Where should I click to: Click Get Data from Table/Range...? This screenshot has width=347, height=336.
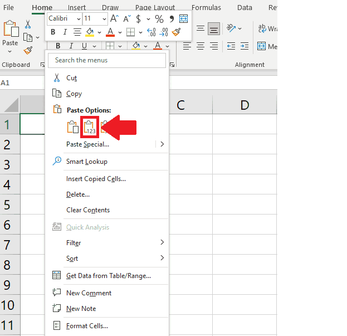click(x=107, y=276)
